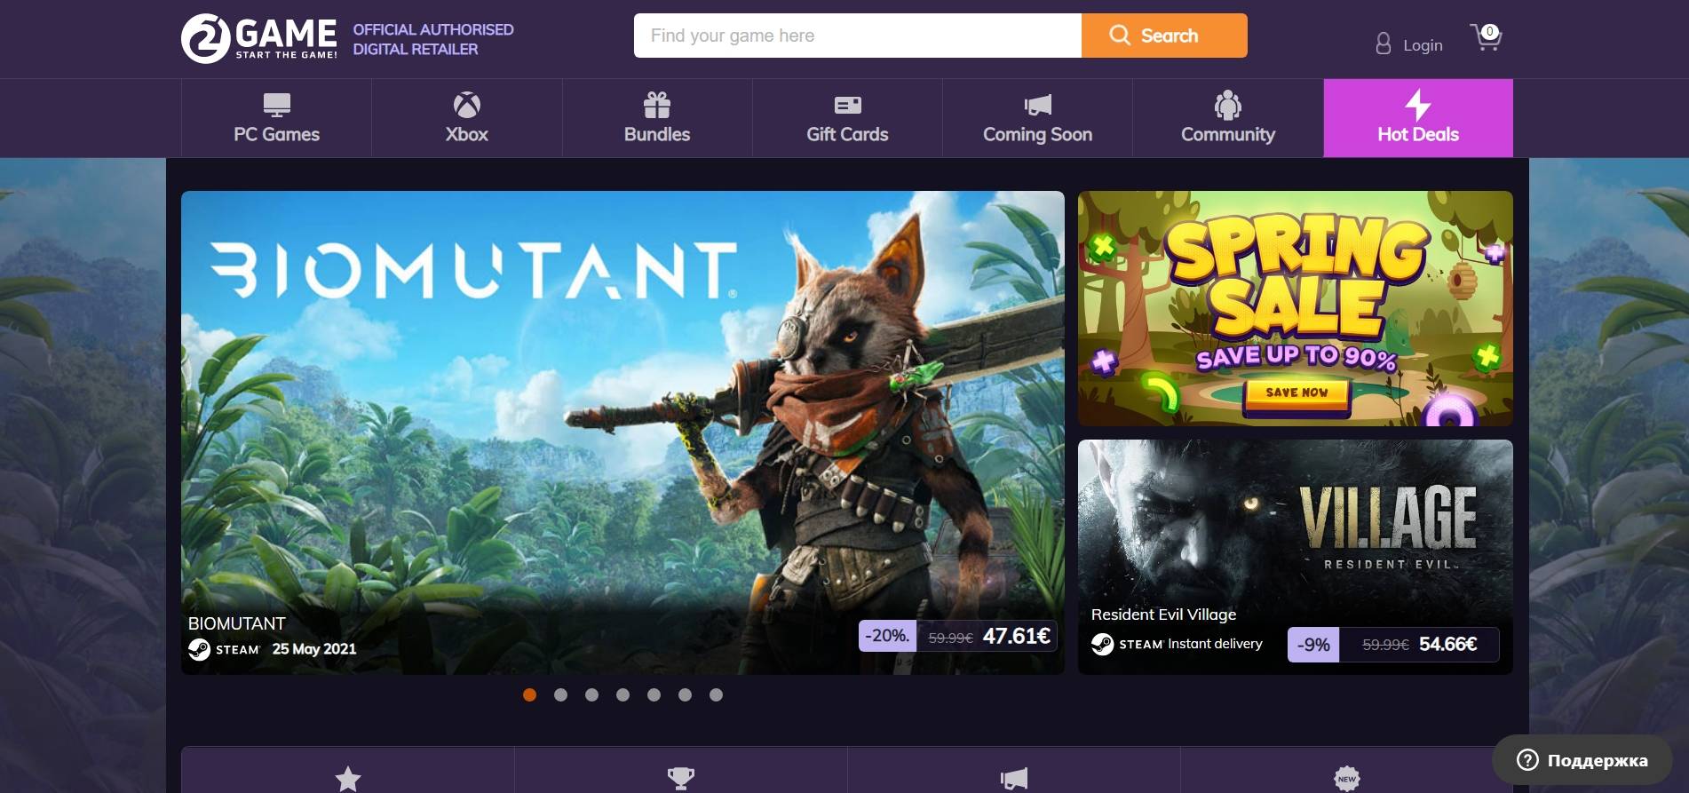This screenshot has width=1689, height=793.
Task: Click the user profile icon beside Login
Action: click(1383, 44)
